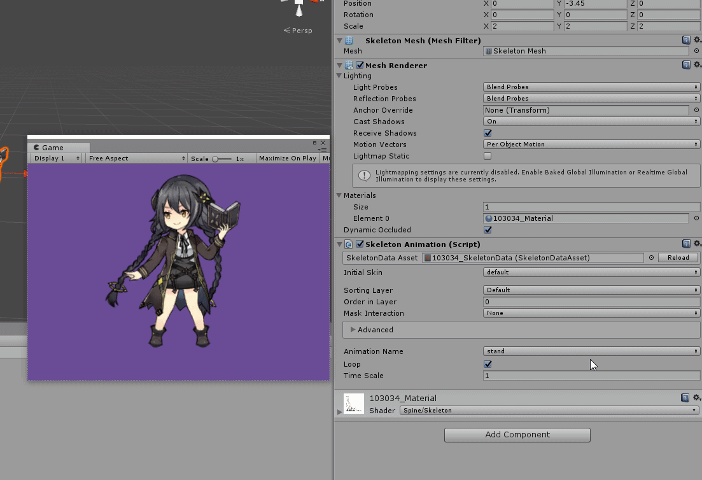Open help for Skeleton Mesh Filter component

coord(686,40)
